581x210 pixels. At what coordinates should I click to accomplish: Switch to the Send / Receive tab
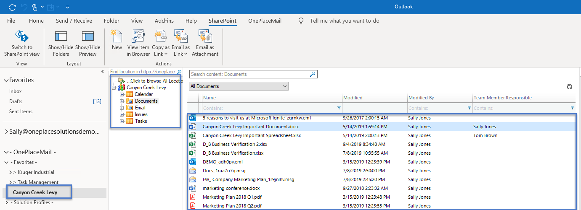[x=74, y=21]
